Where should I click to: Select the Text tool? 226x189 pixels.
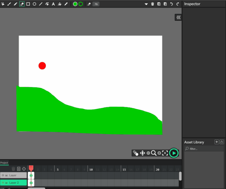point(53,4)
